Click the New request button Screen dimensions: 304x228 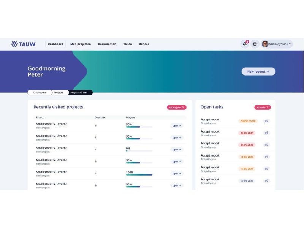tap(258, 71)
